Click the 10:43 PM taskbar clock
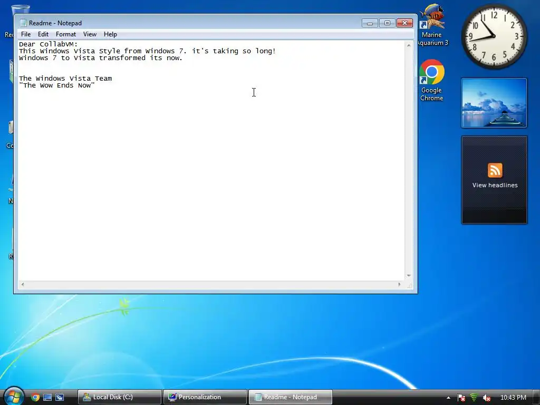The image size is (540, 405). pyautogui.click(x=513, y=398)
